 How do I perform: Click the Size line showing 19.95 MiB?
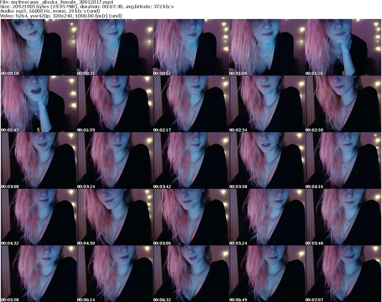pos(87,7)
